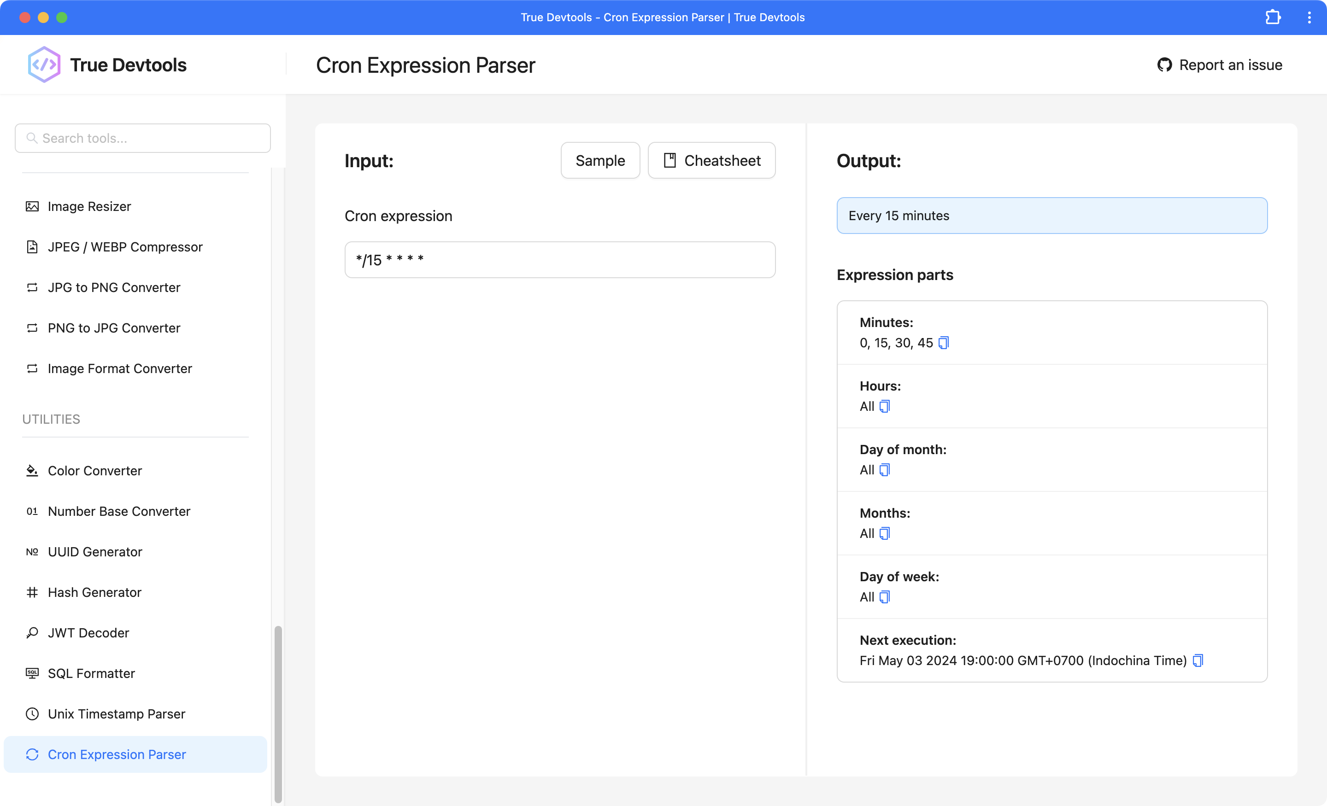Open SQL Formatter tool
The image size is (1327, 806).
[135, 673]
